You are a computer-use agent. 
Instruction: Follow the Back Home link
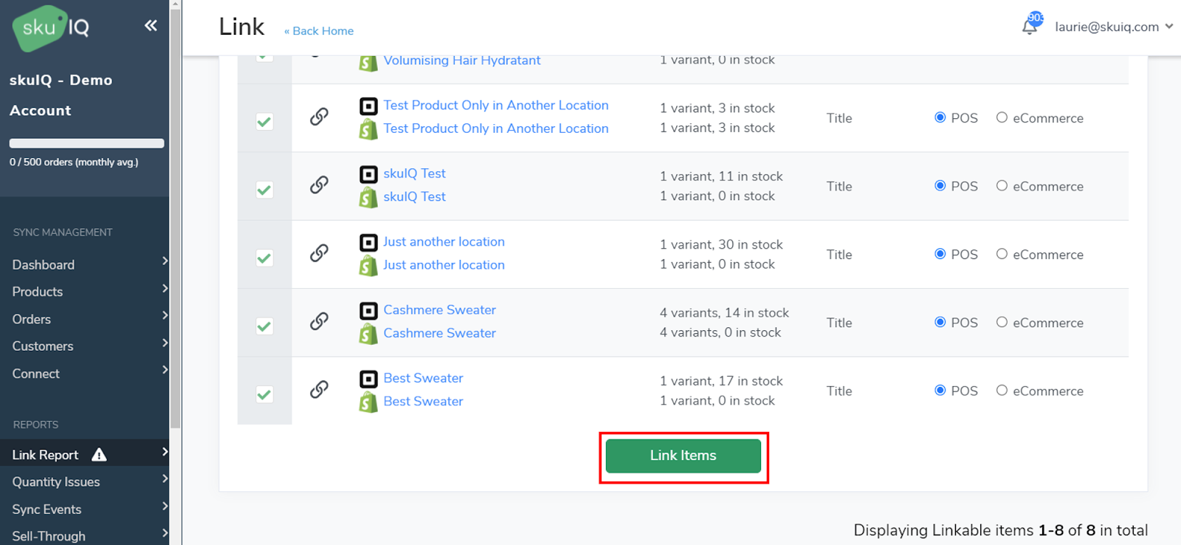[319, 31]
